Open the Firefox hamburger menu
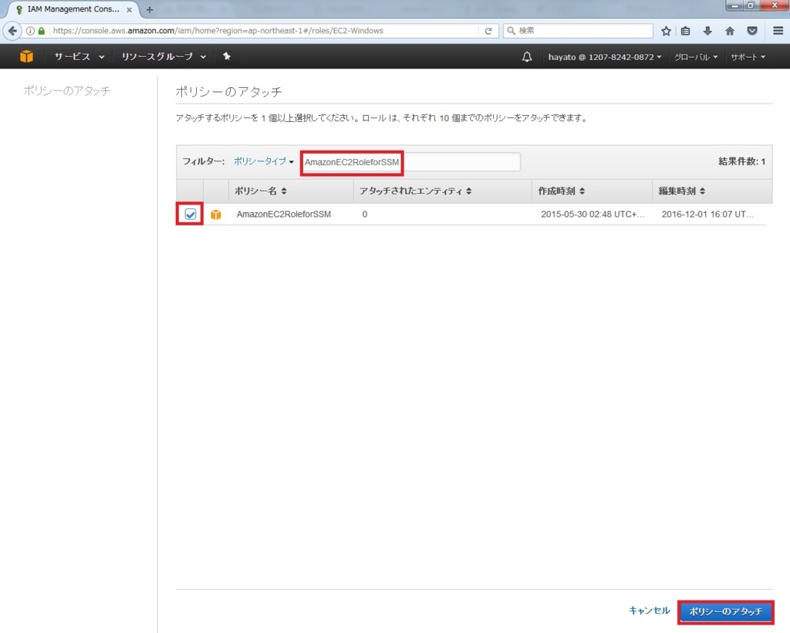Image resolution: width=790 pixels, height=633 pixels. click(x=778, y=31)
